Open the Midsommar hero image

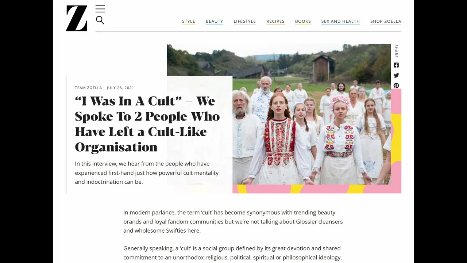click(x=311, y=114)
